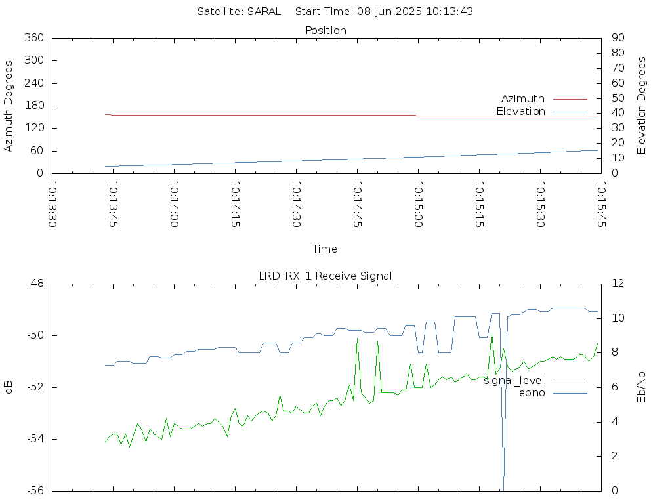Viewport: 672px width, 504px height.
Task: Click the 240 azimuth axis value
Action: (x=34, y=83)
